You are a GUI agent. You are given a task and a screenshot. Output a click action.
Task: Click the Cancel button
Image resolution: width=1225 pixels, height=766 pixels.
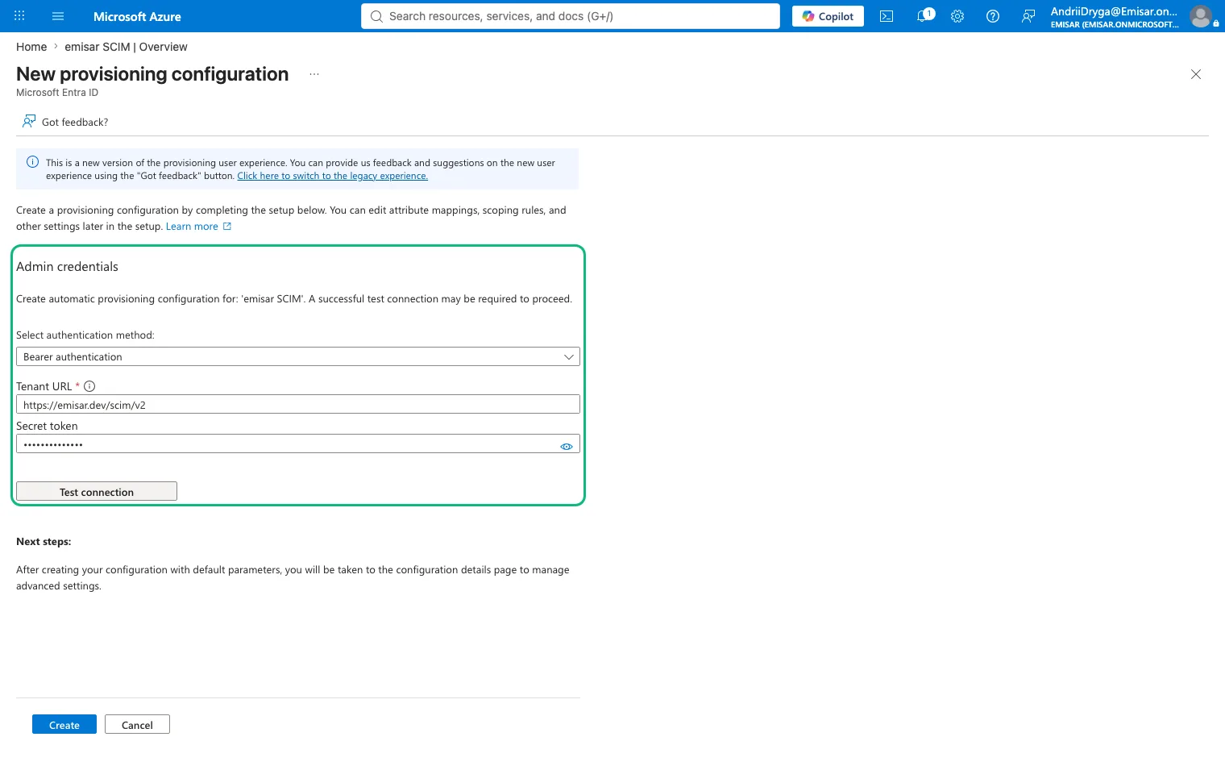[137, 725]
